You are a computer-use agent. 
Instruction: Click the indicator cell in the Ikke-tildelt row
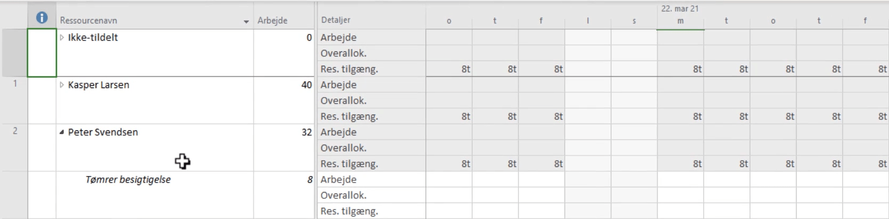pos(42,53)
